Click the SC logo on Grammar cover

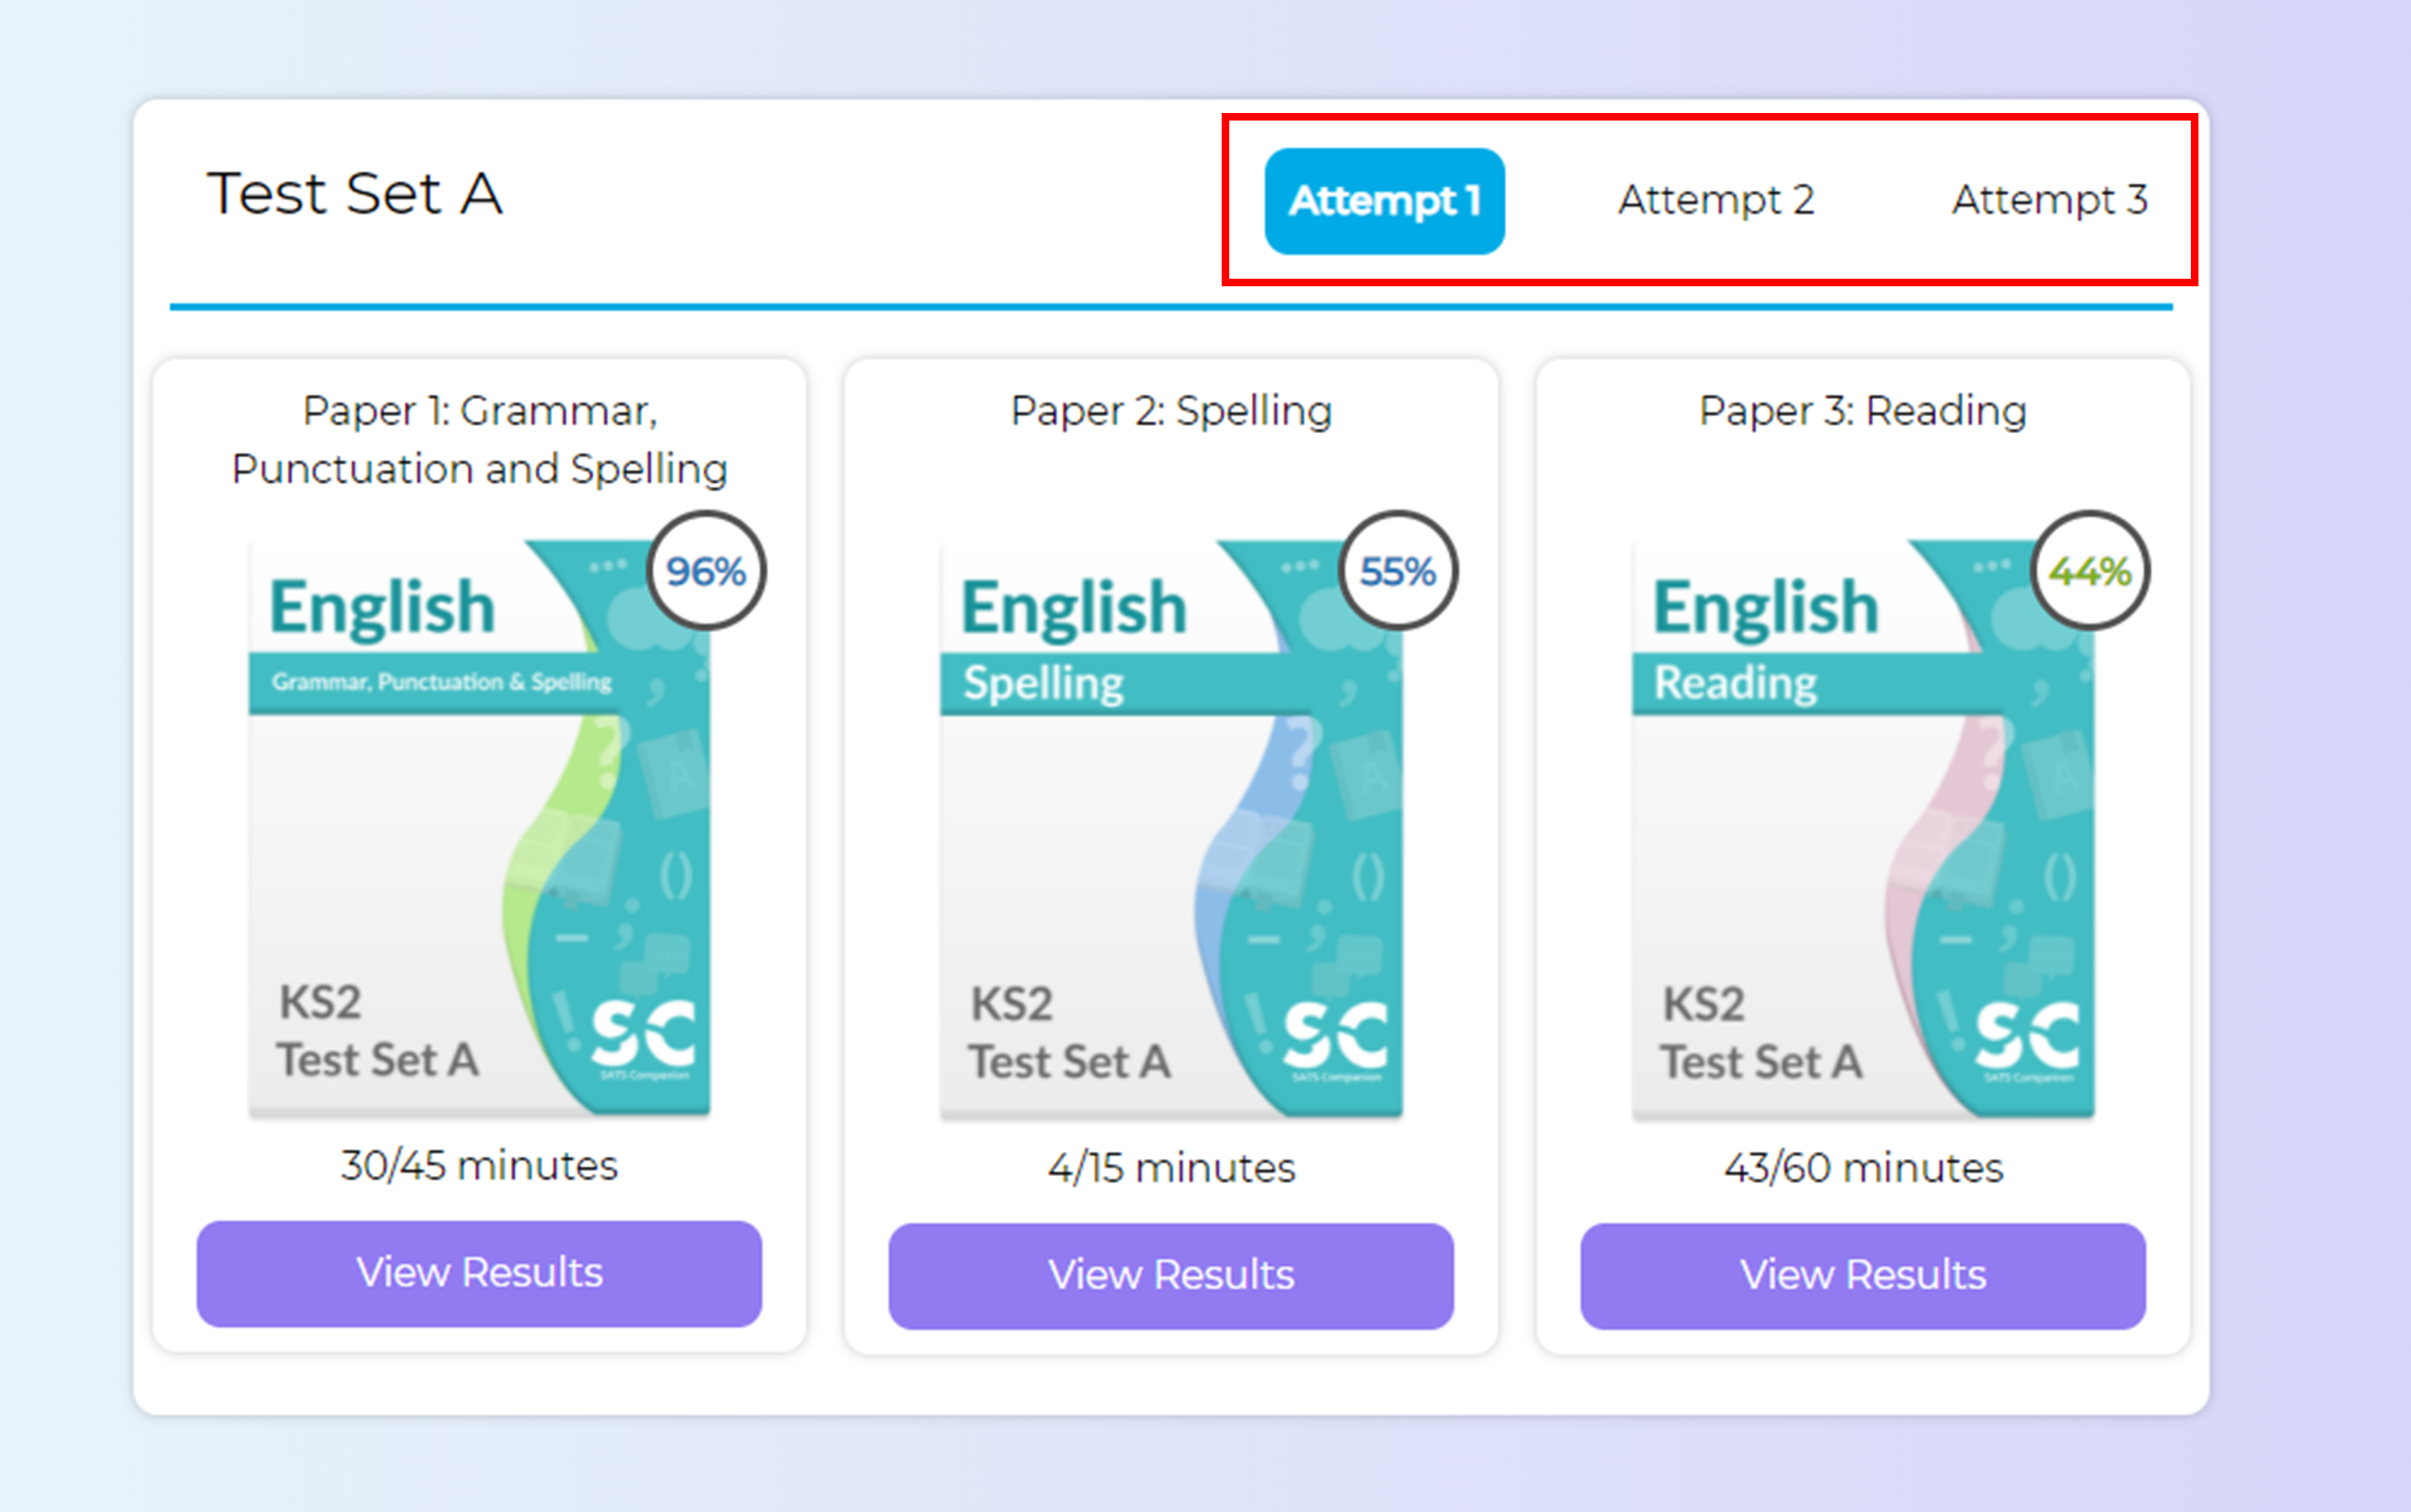coord(642,1034)
